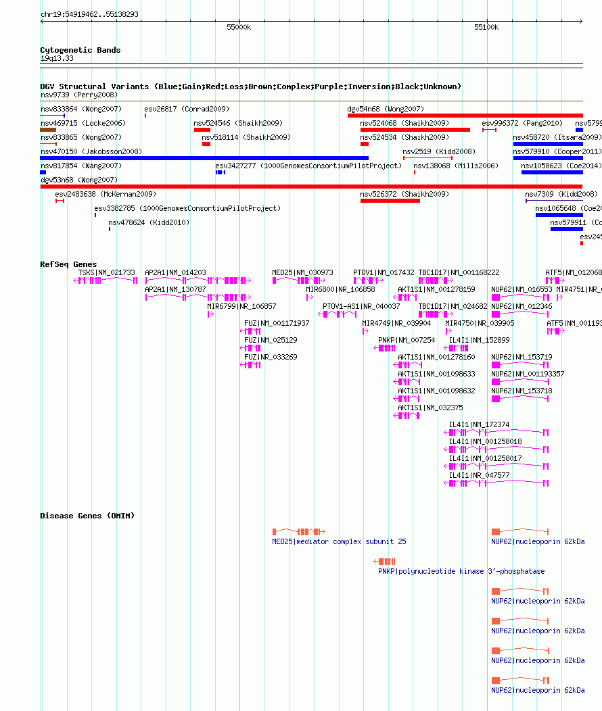The height and width of the screenshot is (711, 602).
Task: Open the nsv524546 (Shaikh2009) label
Action: (238, 123)
